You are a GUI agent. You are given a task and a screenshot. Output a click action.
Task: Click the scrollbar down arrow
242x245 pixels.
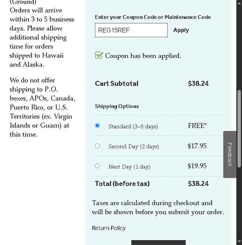tap(239, 242)
